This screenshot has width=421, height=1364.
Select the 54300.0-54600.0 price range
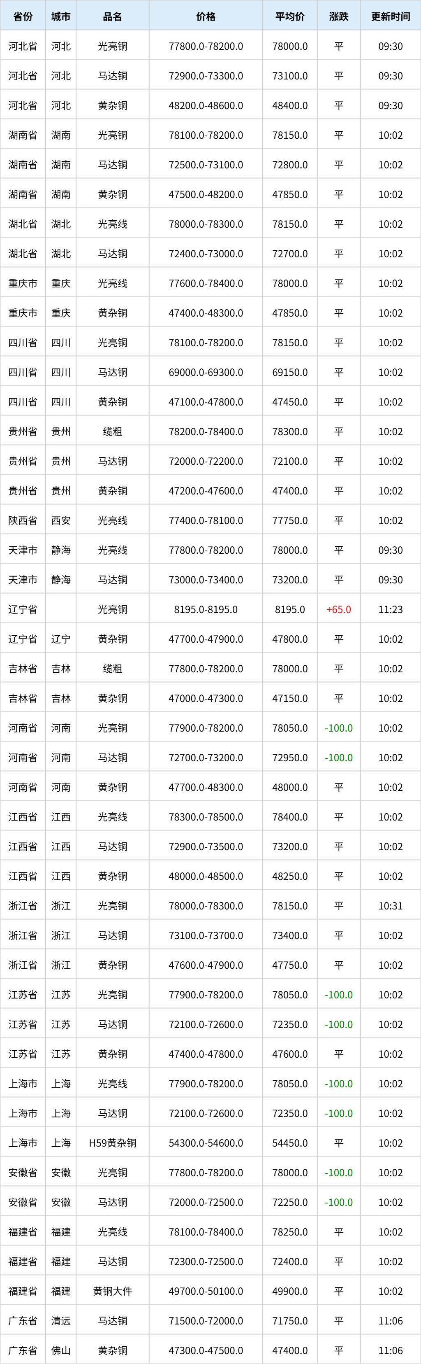tap(206, 1143)
